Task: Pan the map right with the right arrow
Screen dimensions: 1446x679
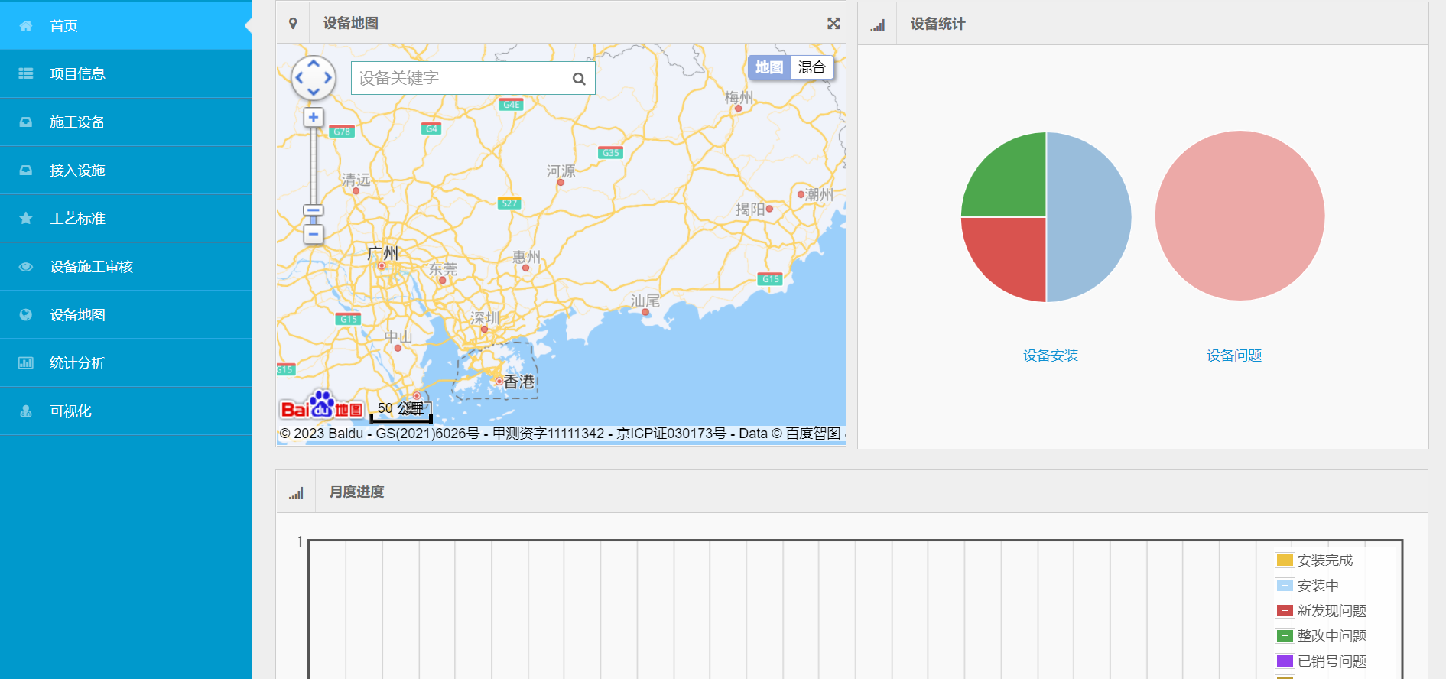Action: click(328, 78)
